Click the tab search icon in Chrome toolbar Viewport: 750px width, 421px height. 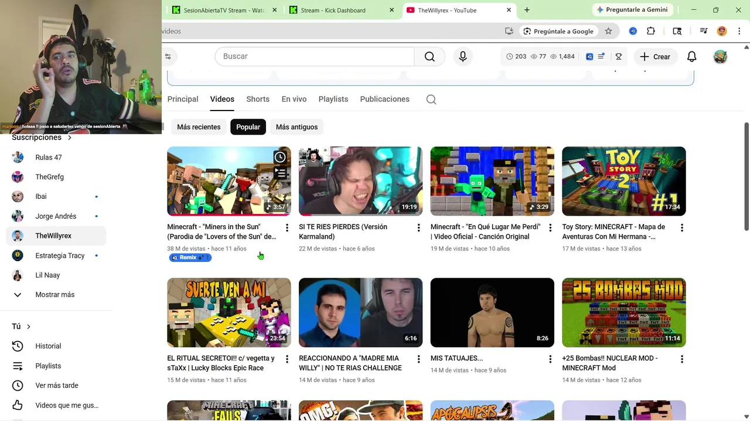click(x=677, y=31)
